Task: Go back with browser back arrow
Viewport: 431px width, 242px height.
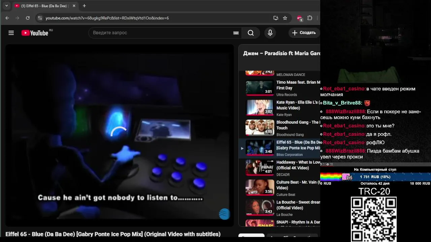Action: click(7, 18)
